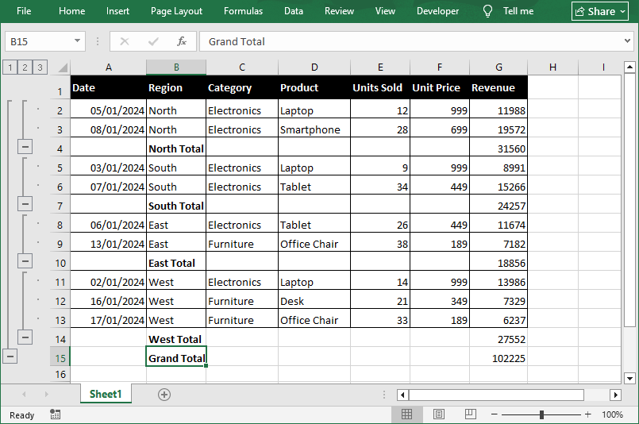Open the Page Layout ribbon tab

coord(176,11)
